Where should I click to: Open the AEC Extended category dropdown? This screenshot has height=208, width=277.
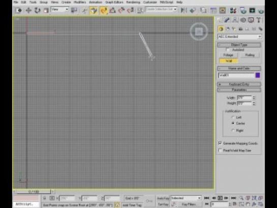coord(239,37)
